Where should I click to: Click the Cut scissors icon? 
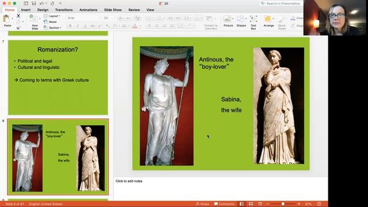[18, 16]
